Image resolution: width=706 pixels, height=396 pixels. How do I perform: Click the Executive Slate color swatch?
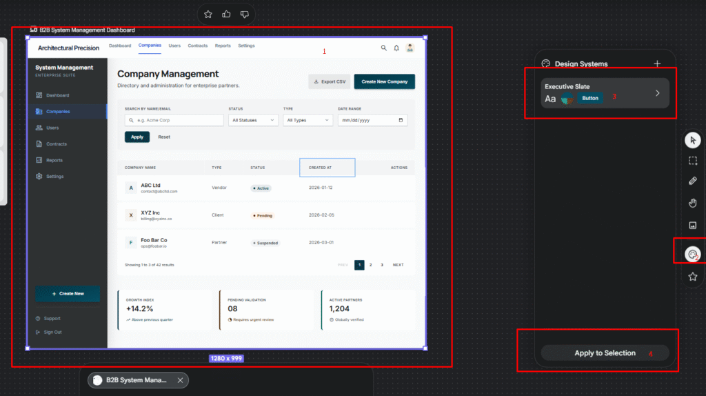(567, 99)
